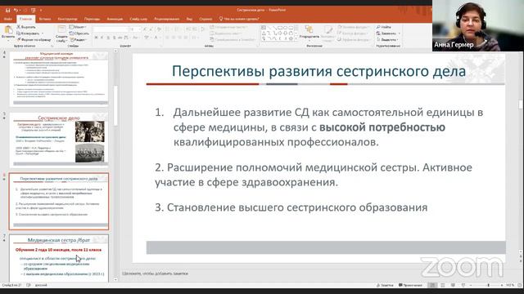Toggle Italic formatting in Font group
This screenshot has height=294, width=524.
point(102,38)
